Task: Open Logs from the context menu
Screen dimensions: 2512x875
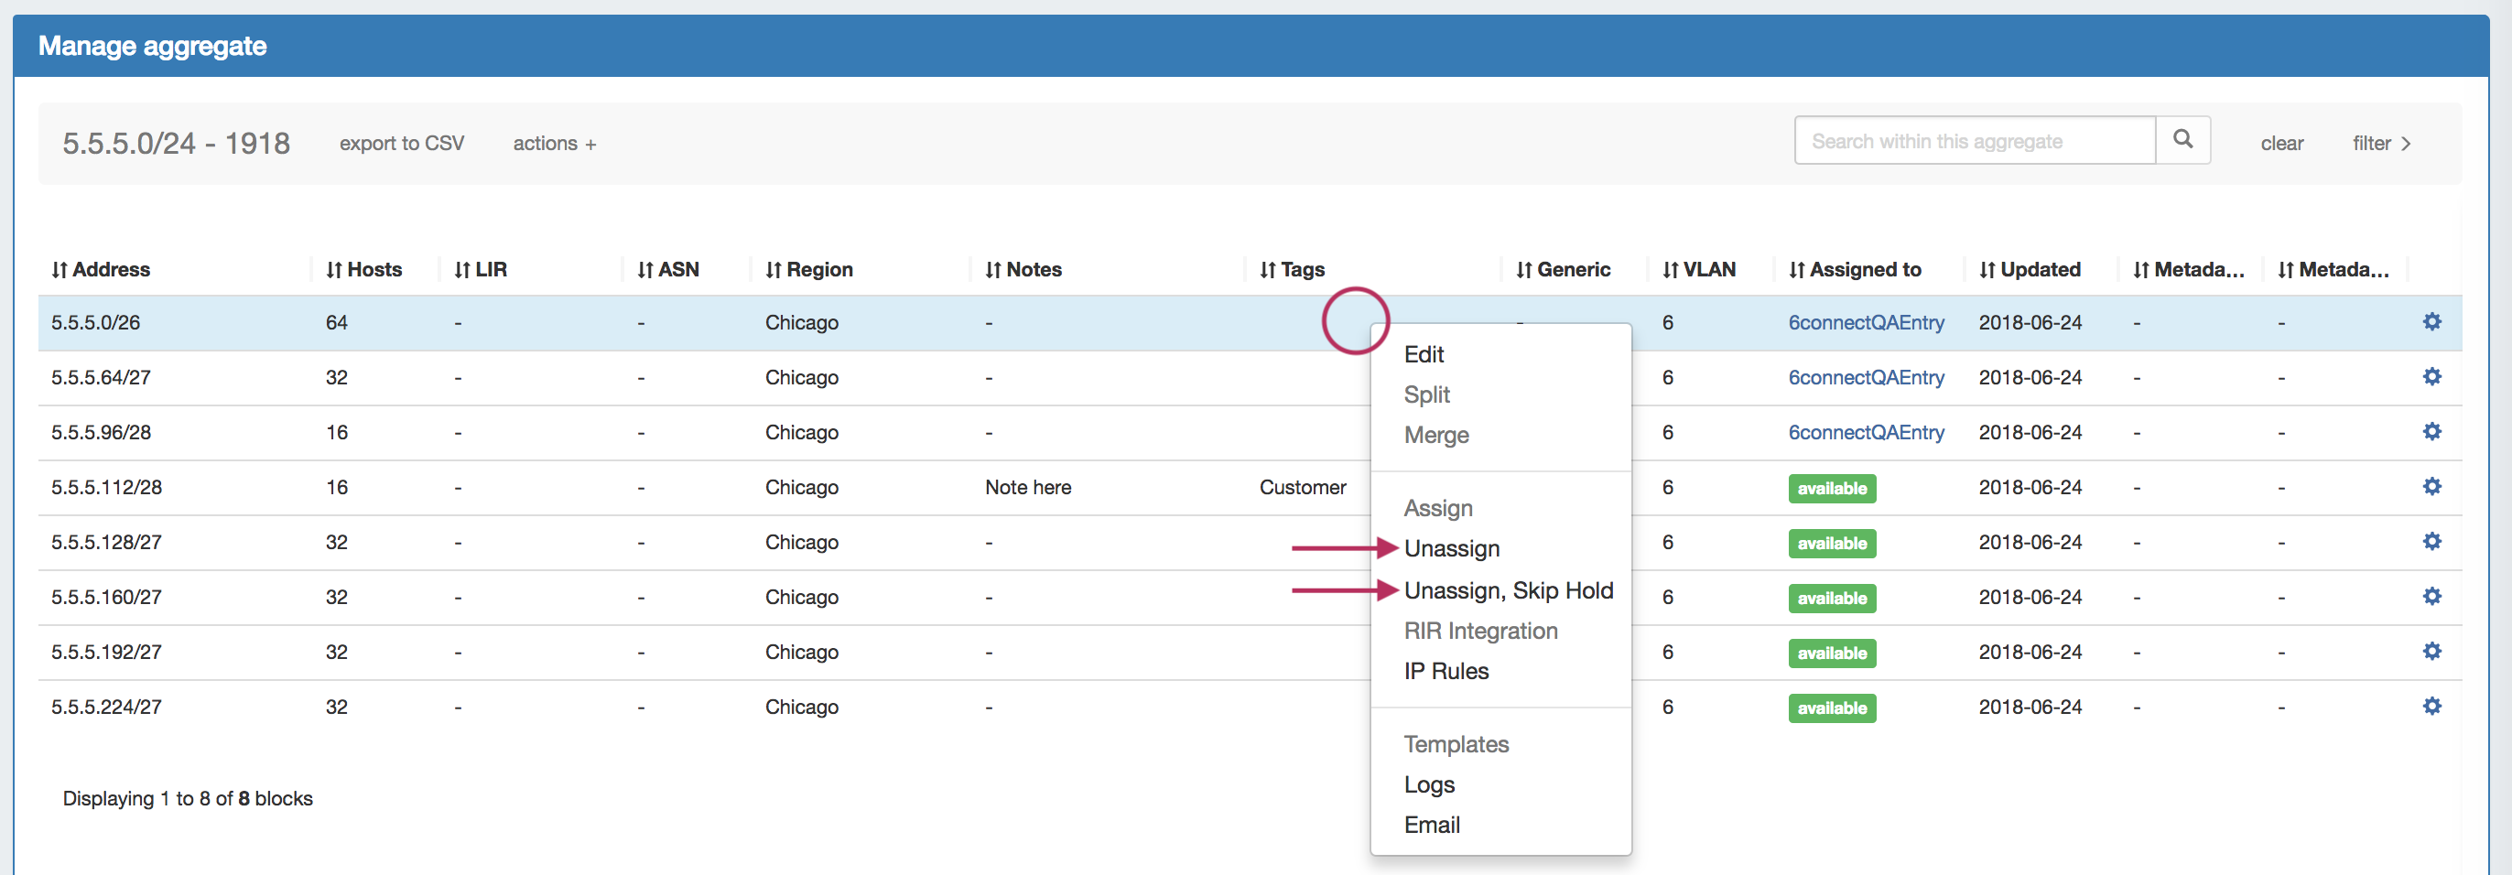Action: (x=1429, y=784)
